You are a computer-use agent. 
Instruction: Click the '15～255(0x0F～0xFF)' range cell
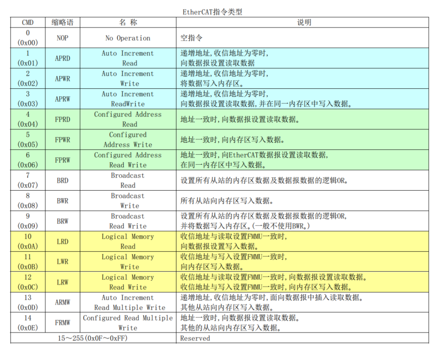click(93, 339)
